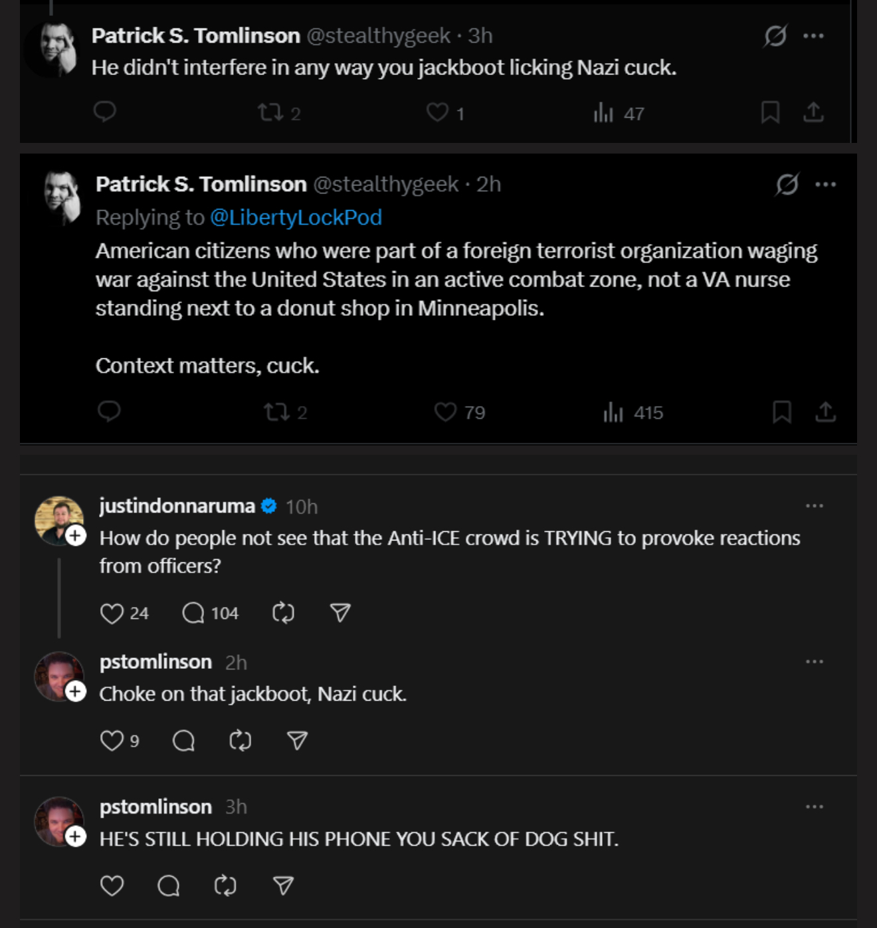Viewport: 877px width, 928px height.
Task: Open Patrick S. Tomlinson profile name, 2h tweet
Action: point(201,184)
